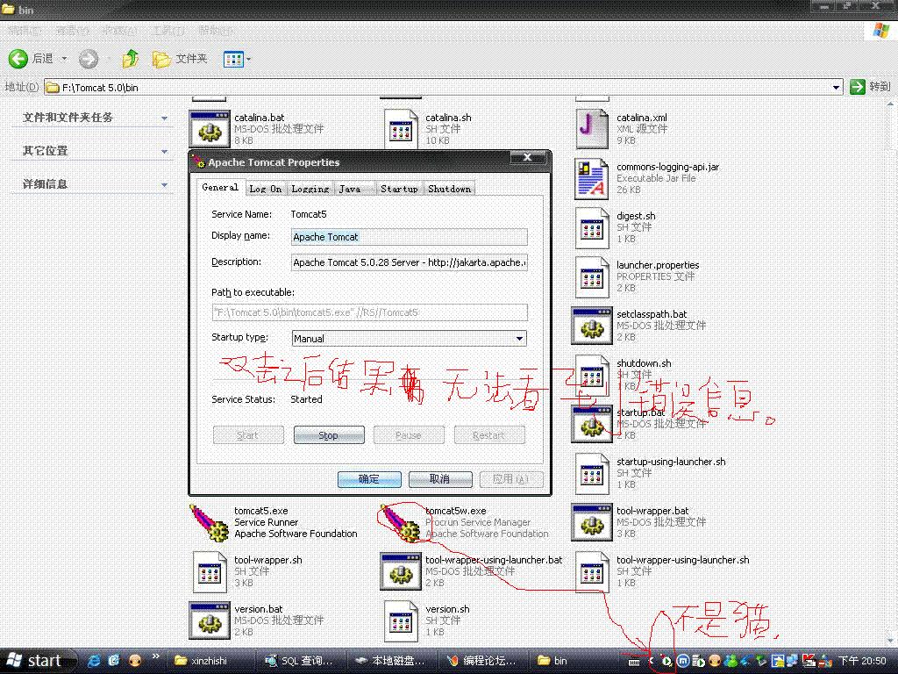Viewport: 898px width, 674px height.
Task: Switch to the Log On tab
Action: [265, 189]
